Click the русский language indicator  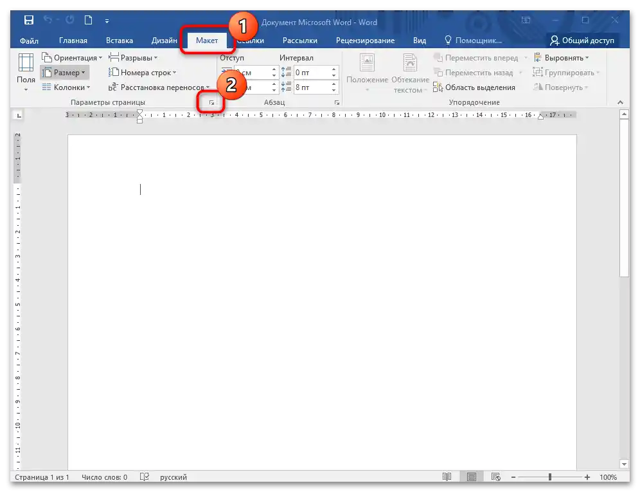click(x=173, y=477)
